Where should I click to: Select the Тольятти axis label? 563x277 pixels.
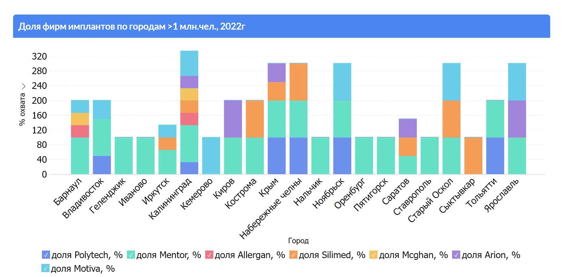click(482, 193)
